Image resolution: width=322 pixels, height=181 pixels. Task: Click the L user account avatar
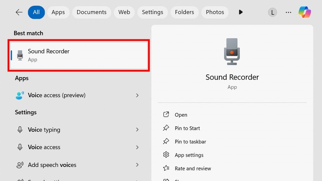pos(272,12)
